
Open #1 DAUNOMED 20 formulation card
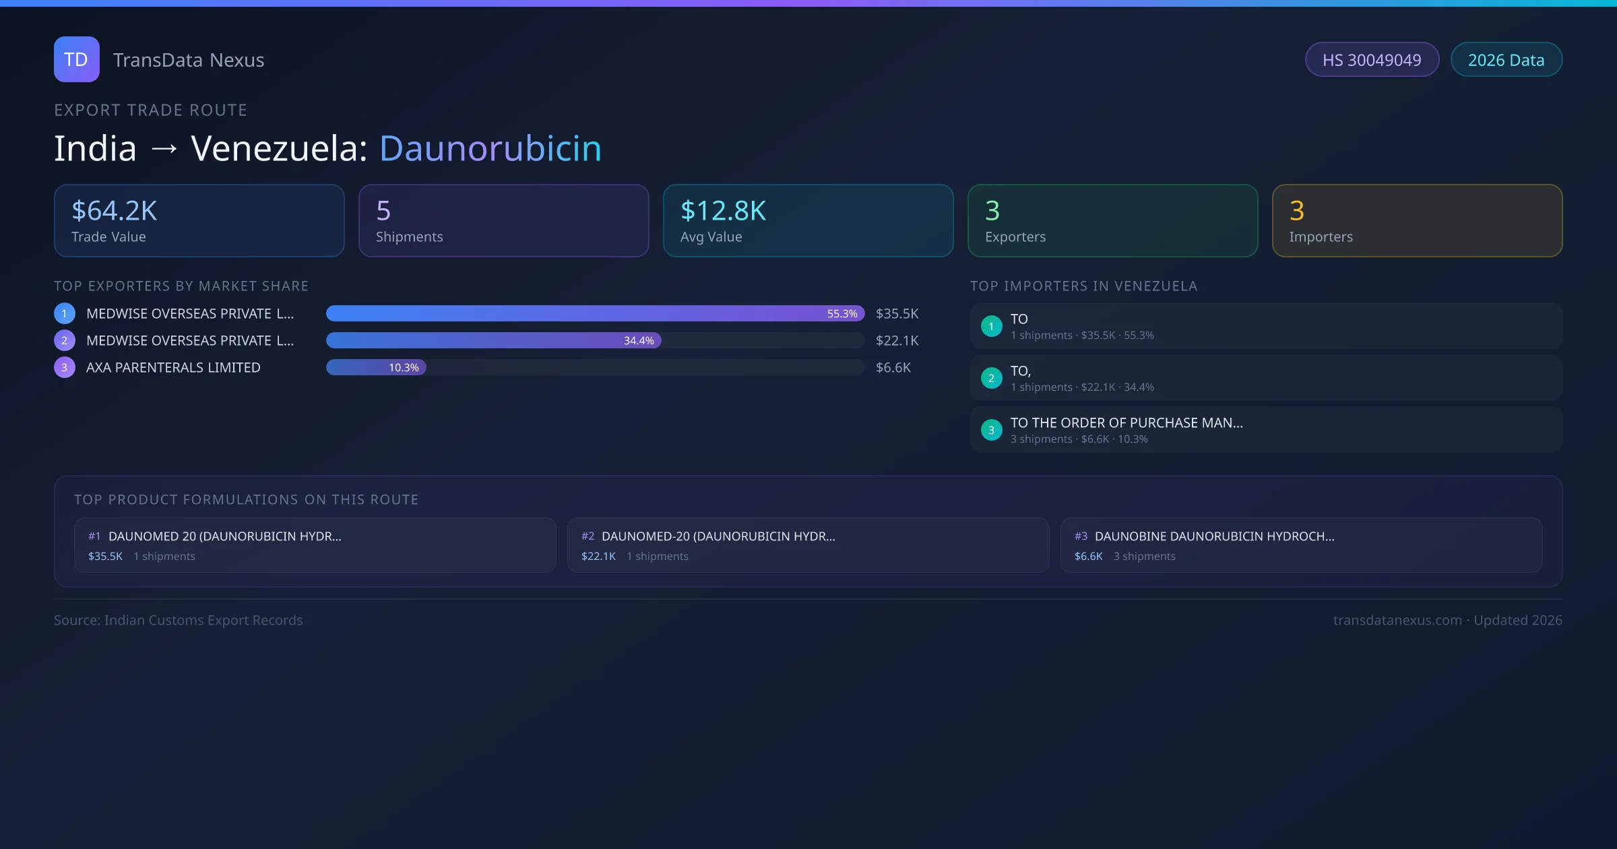(315, 545)
